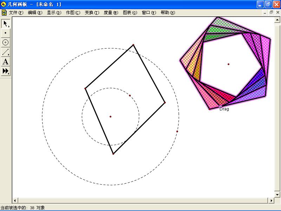This screenshot has height=211, width=281.
Task: Choose the point tool
Action: click(x=6, y=33)
